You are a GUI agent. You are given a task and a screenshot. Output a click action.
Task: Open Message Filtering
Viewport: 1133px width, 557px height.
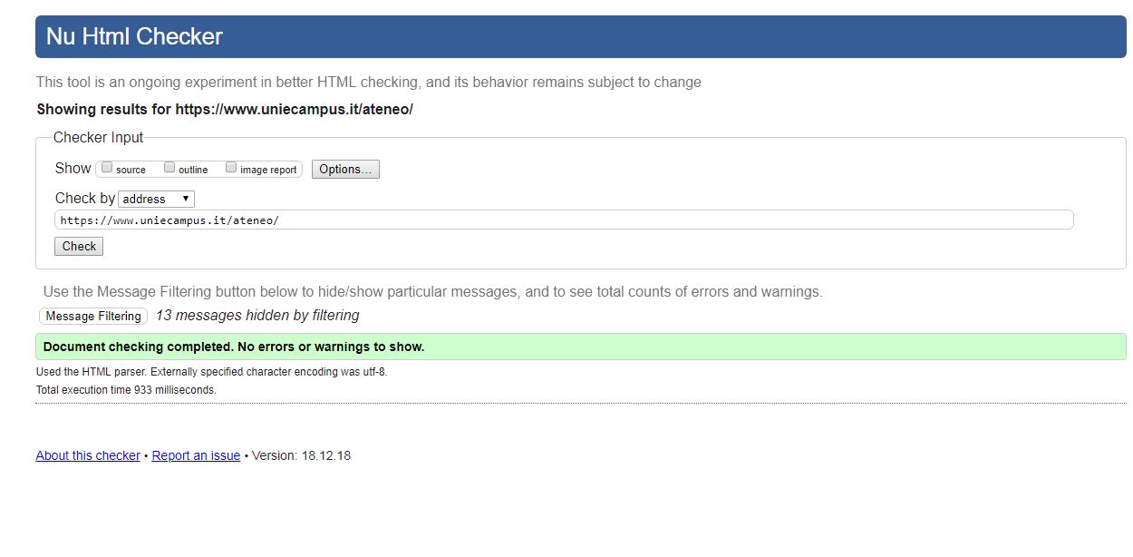(93, 317)
